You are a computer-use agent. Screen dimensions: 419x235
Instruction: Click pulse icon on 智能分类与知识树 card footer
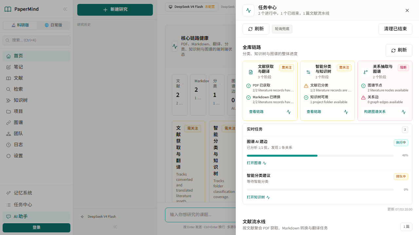[346, 112]
